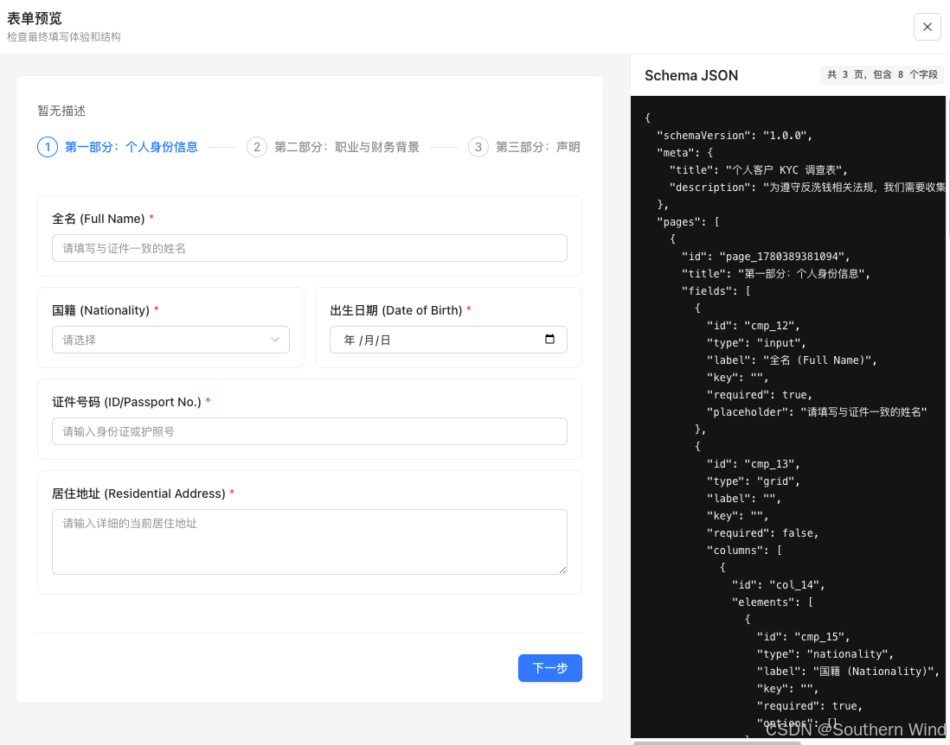950x745 pixels.
Task: Select step 2 circle icon
Action: (257, 147)
